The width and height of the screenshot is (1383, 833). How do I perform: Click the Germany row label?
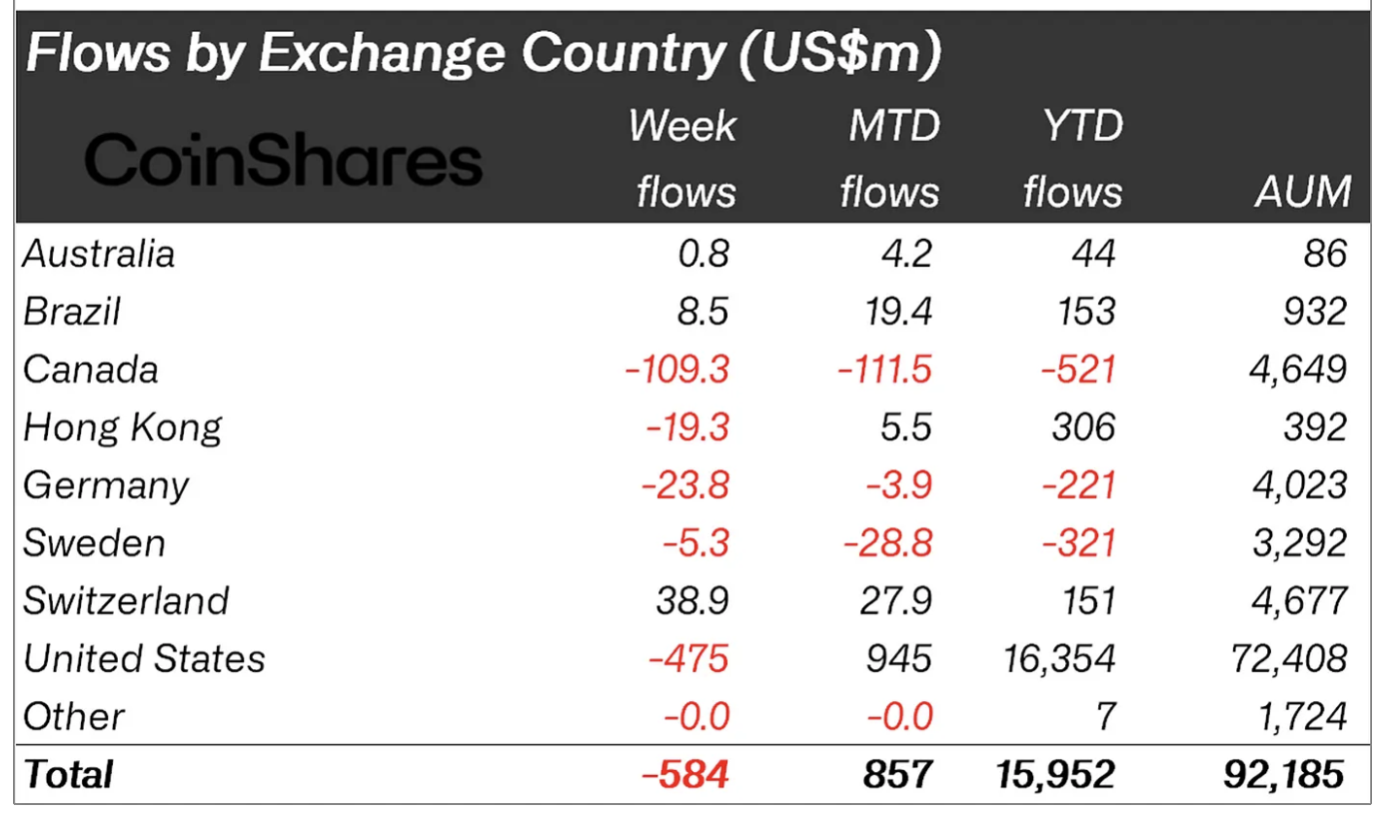point(106,486)
